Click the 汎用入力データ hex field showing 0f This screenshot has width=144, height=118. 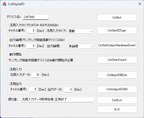[36, 75]
